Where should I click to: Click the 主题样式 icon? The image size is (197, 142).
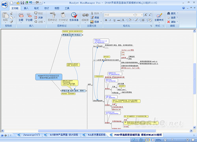point(159,15)
